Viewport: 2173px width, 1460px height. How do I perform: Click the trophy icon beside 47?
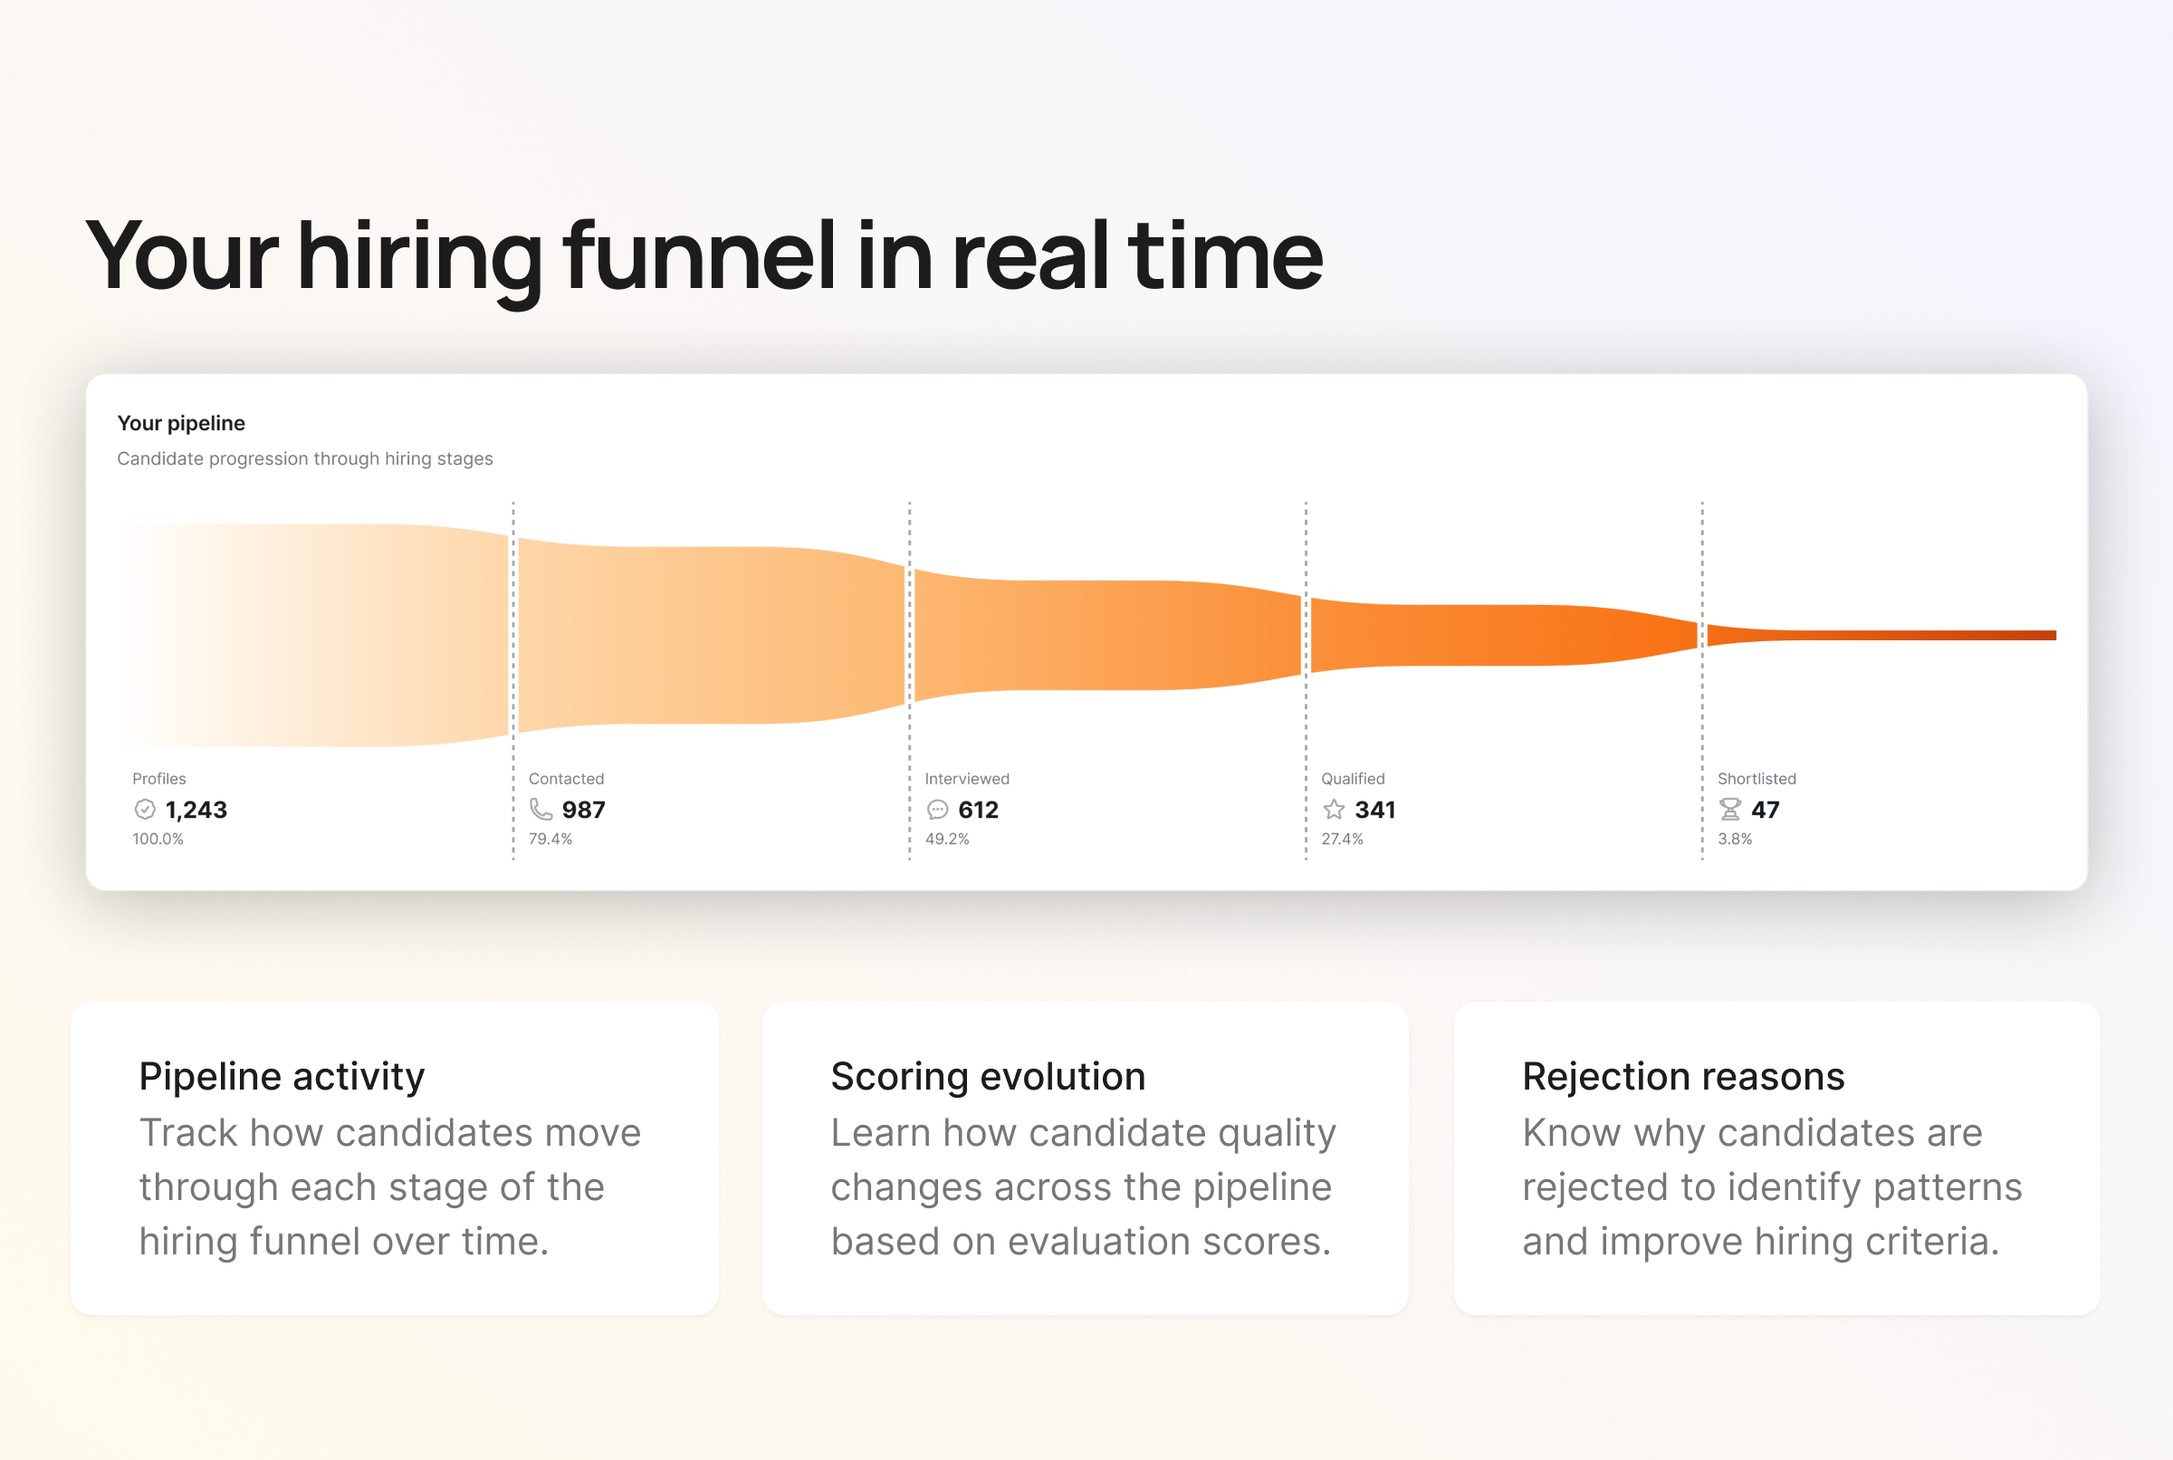[x=1730, y=809]
